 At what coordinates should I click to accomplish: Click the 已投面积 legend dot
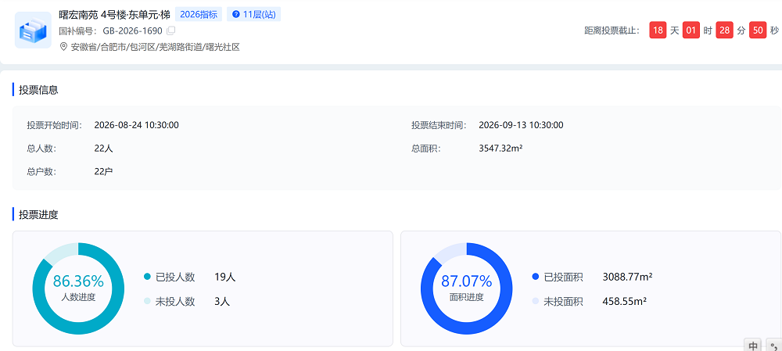pos(536,277)
